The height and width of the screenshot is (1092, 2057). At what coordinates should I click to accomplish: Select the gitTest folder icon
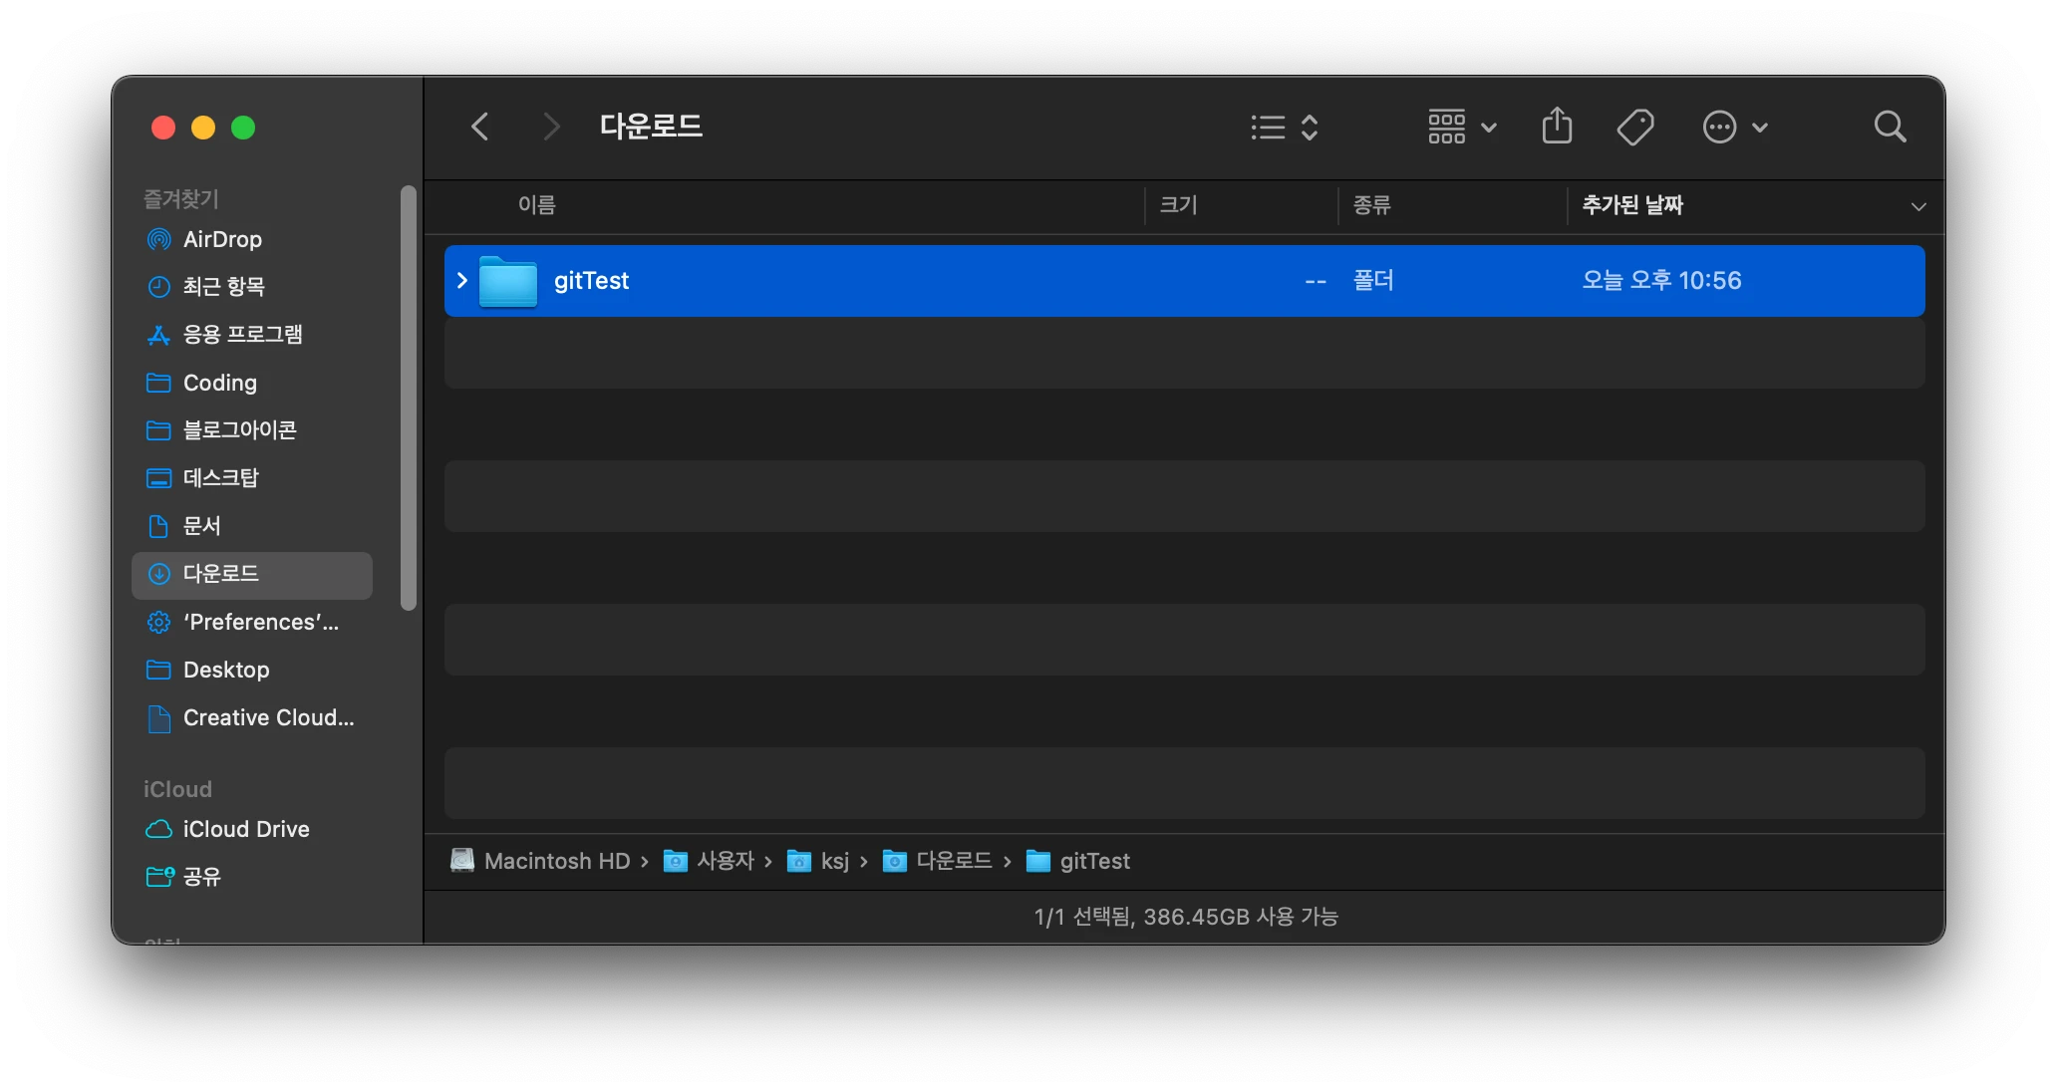(508, 281)
